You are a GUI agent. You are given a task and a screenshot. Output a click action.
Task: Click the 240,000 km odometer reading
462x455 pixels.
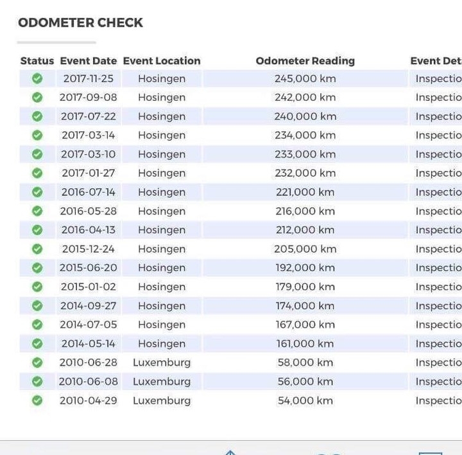(x=305, y=116)
